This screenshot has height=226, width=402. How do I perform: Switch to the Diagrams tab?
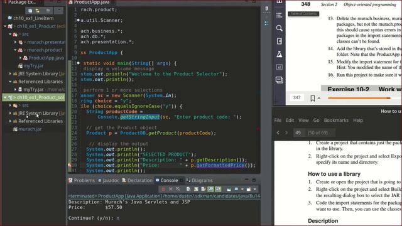(x=200, y=180)
